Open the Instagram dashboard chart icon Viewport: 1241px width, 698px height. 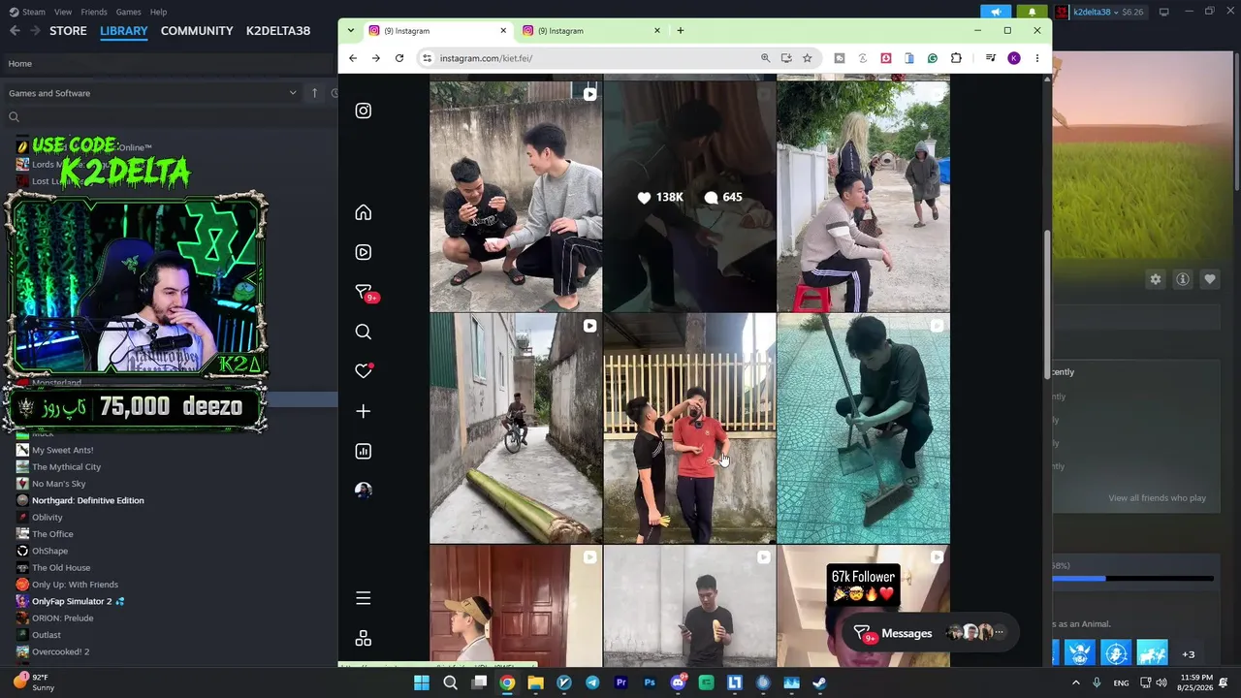pos(364,451)
